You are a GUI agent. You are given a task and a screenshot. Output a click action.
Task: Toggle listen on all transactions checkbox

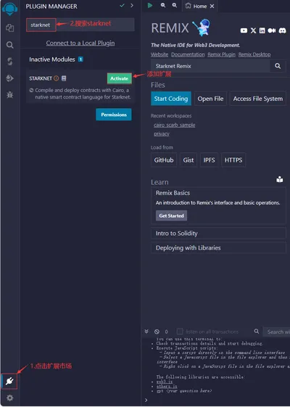point(180,332)
